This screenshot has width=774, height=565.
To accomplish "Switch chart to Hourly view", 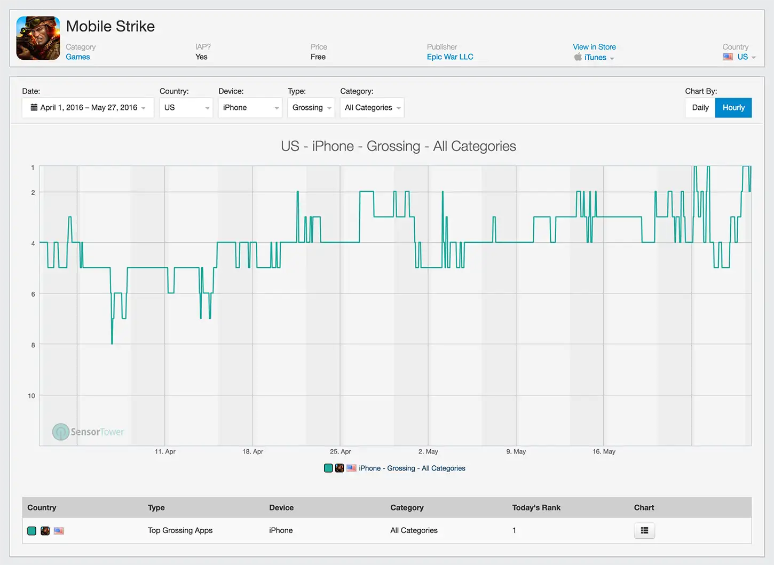I will coord(733,108).
